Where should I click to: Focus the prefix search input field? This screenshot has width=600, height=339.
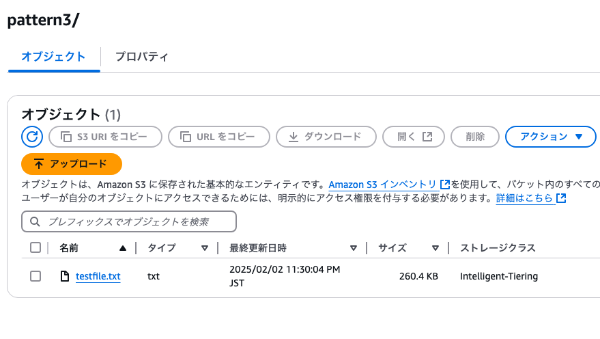coord(129,221)
